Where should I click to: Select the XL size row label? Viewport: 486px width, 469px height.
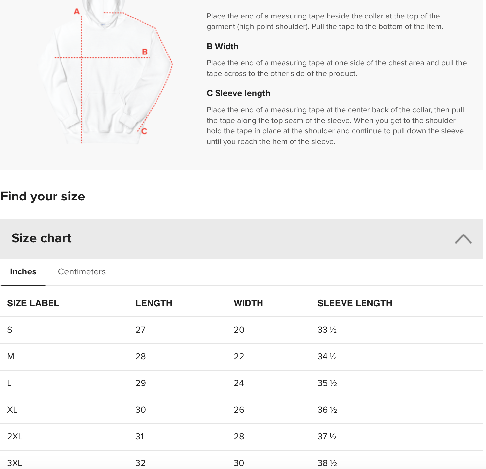pos(12,410)
